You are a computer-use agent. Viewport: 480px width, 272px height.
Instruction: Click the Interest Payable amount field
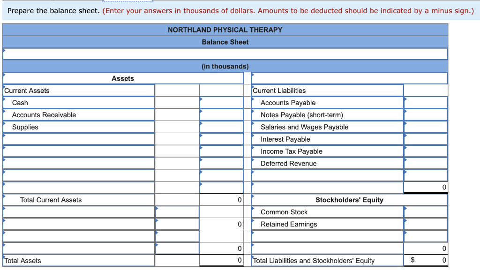pyautogui.click(x=426, y=139)
